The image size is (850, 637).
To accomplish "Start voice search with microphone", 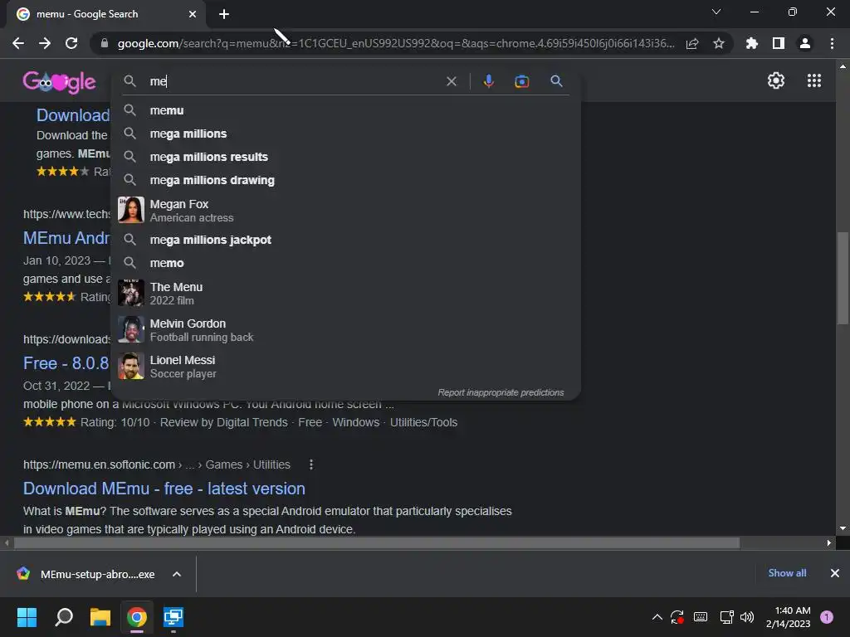I will click(488, 81).
